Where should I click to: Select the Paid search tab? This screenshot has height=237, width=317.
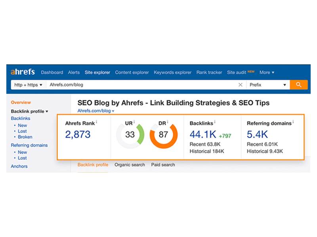163,165
